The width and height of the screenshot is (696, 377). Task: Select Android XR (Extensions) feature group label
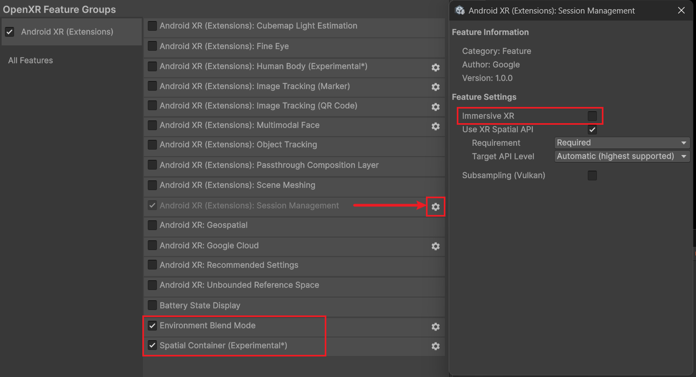[x=67, y=32]
